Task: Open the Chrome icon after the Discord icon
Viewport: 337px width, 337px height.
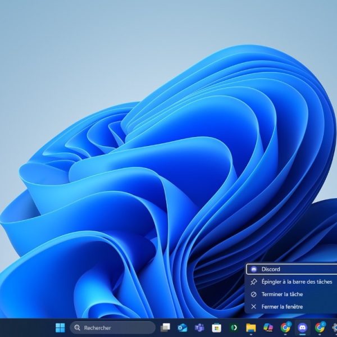Action: [x=320, y=328]
